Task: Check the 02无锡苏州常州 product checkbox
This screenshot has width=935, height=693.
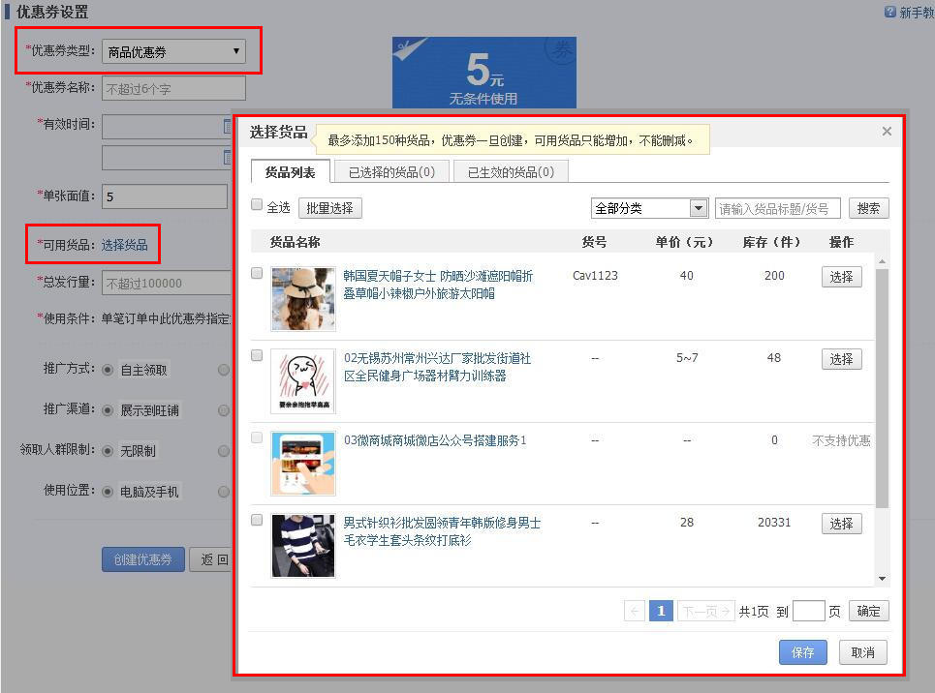Action: (257, 356)
